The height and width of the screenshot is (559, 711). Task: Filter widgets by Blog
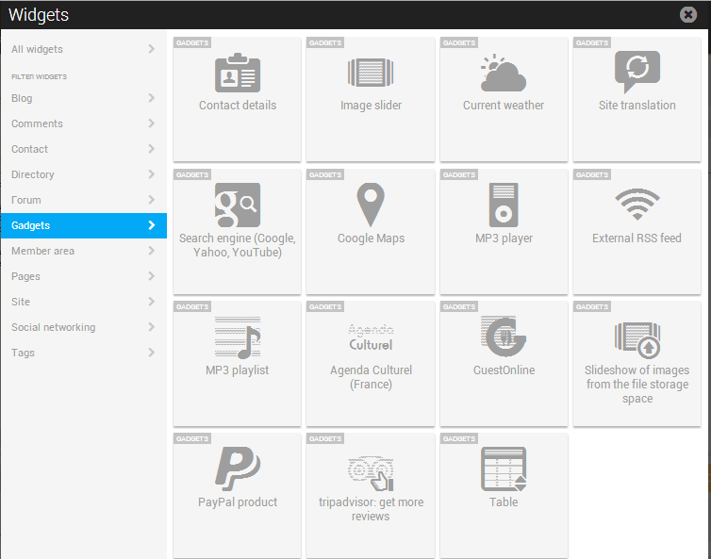(83, 98)
